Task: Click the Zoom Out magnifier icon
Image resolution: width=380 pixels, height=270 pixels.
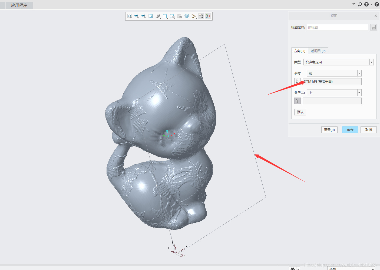Action: (144, 16)
